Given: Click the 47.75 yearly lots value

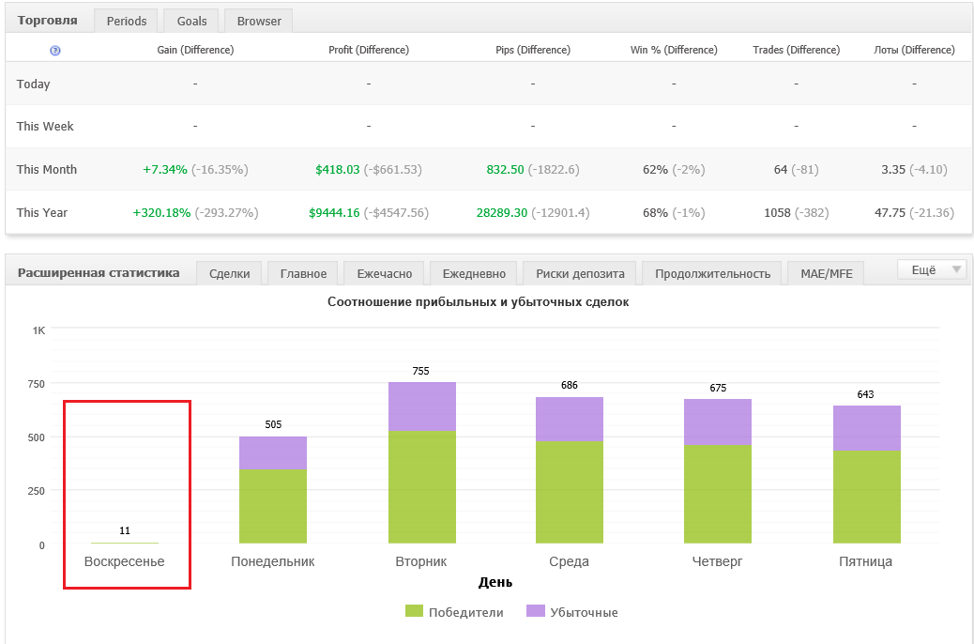Looking at the screenshot, I should coord(890,212).
